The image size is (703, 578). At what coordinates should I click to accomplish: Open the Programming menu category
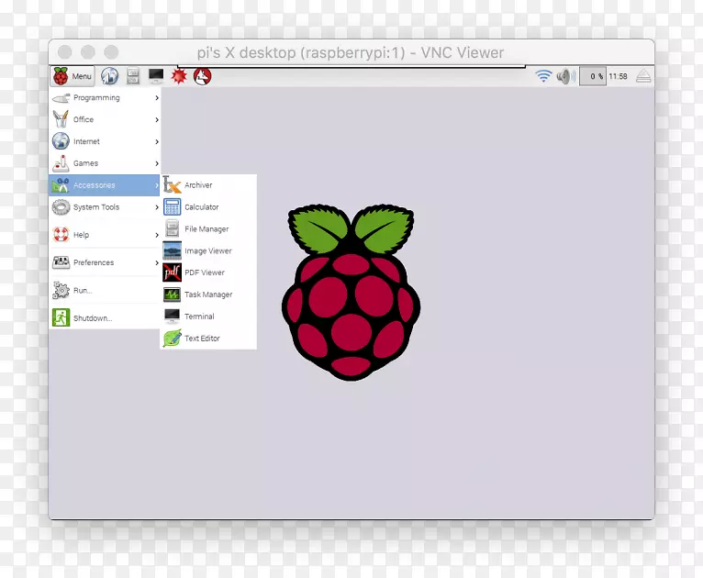click(x=105, y=97)
